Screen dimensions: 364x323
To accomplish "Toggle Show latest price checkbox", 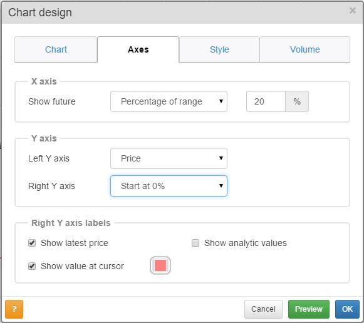I will (x=32, y=243).
